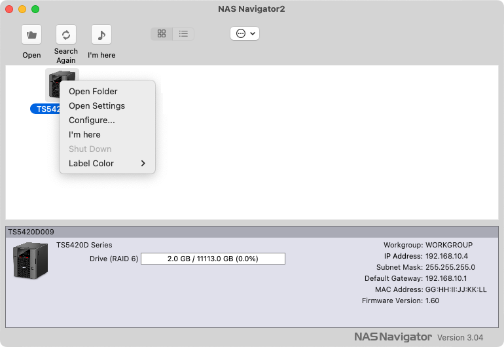Image resolution: width=504 pixels, height=347 pixels.
Task: Switch to icon grid view
Action: click(x=162, y=33)
